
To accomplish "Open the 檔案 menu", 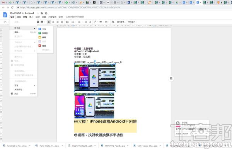I will click(12, 17).
